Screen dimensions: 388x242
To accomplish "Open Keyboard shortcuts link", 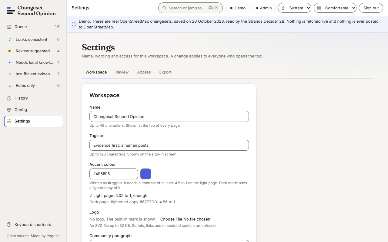I will (33, 225).
